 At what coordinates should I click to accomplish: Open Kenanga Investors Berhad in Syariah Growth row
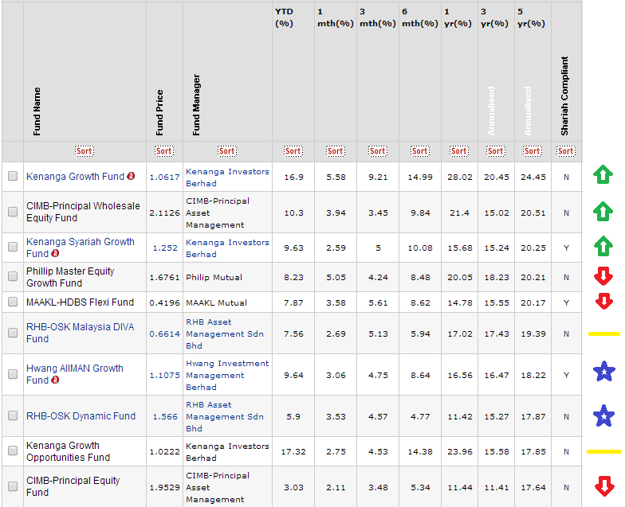[227, 248]
